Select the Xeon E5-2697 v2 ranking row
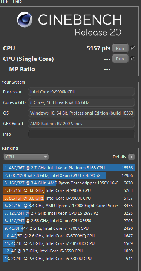 [69, 213]
